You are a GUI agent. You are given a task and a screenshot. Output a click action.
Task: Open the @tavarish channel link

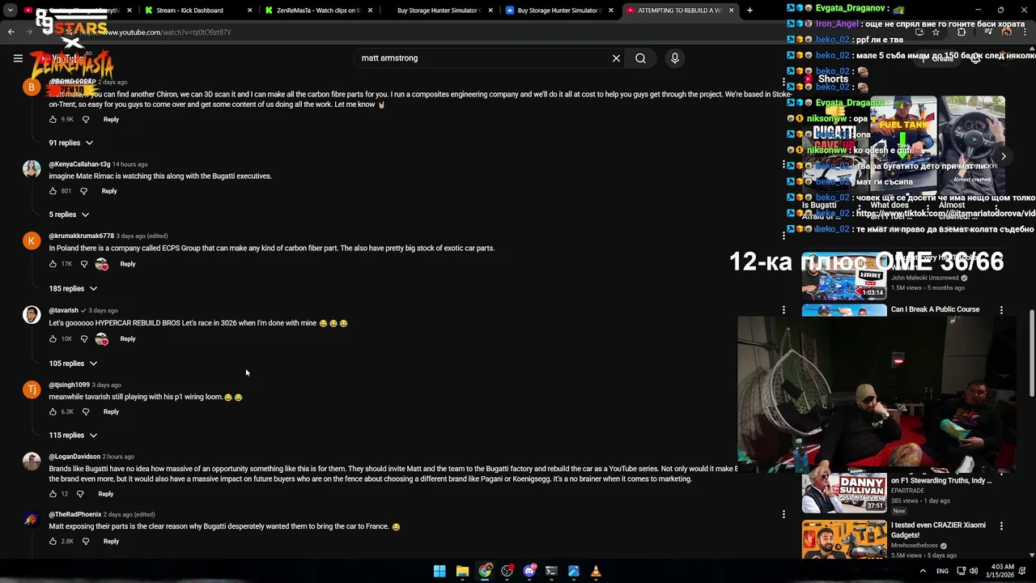(63, 310)
